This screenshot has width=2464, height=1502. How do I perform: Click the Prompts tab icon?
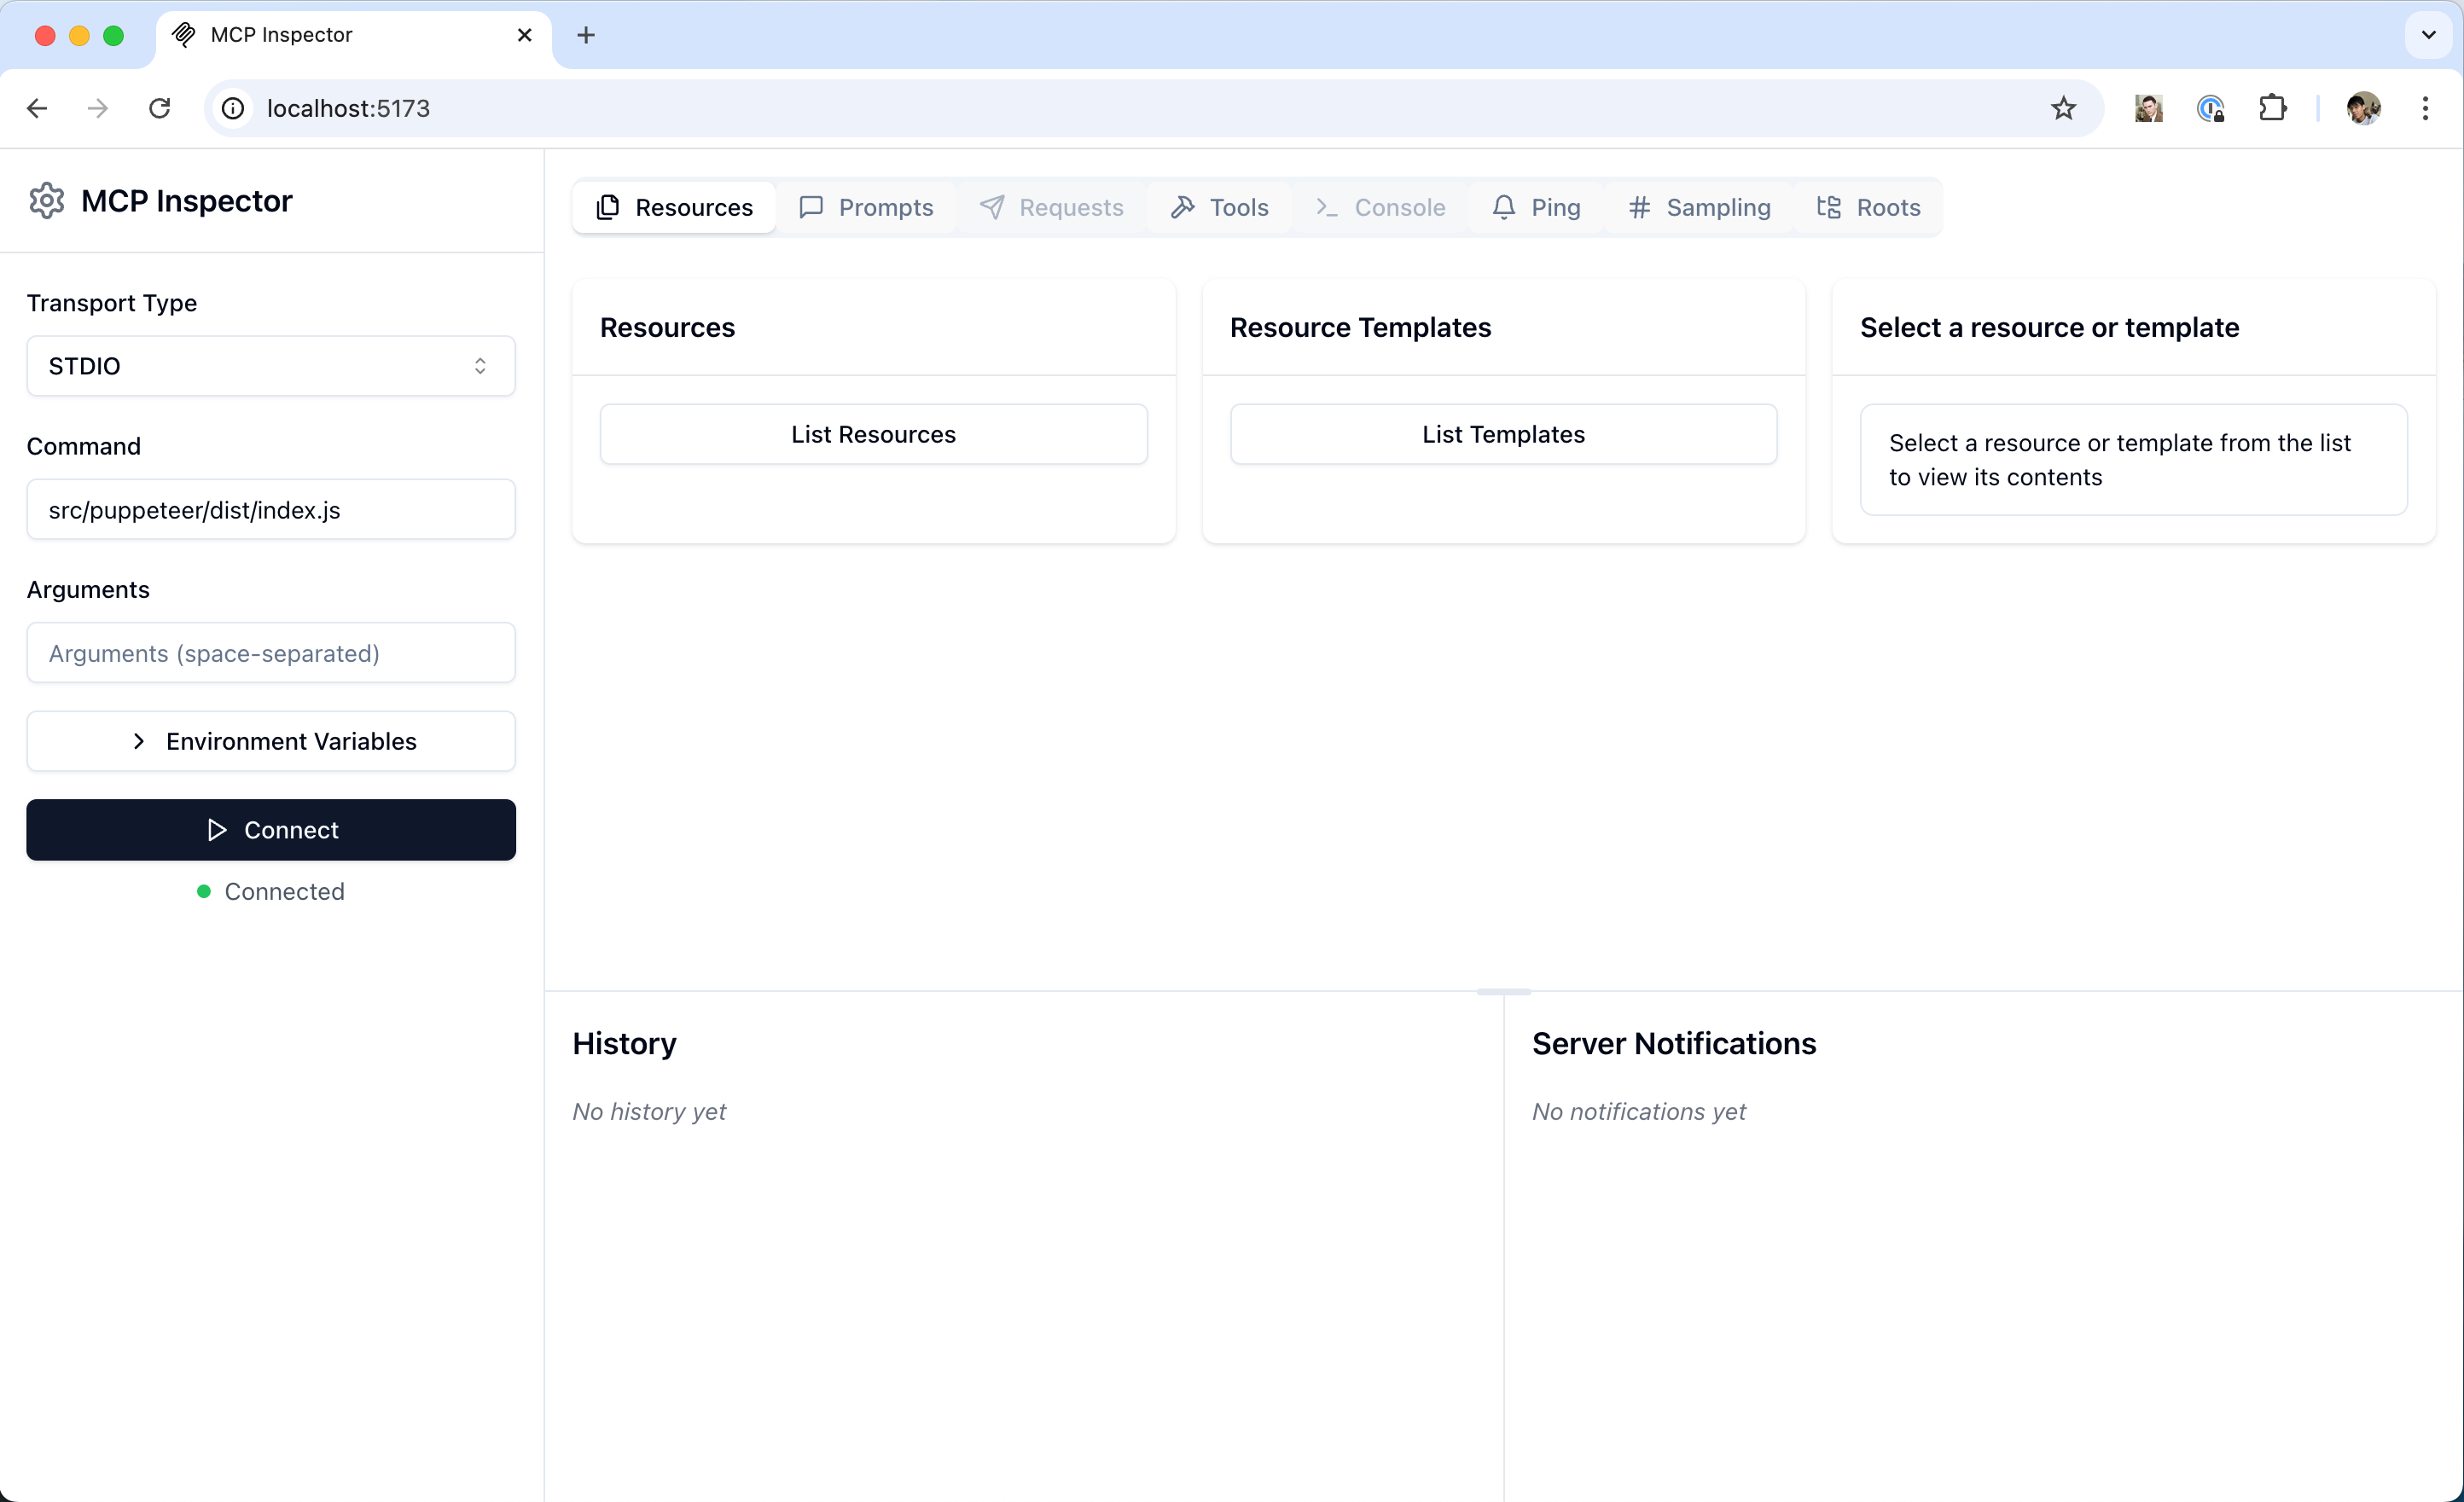point(811,207)
